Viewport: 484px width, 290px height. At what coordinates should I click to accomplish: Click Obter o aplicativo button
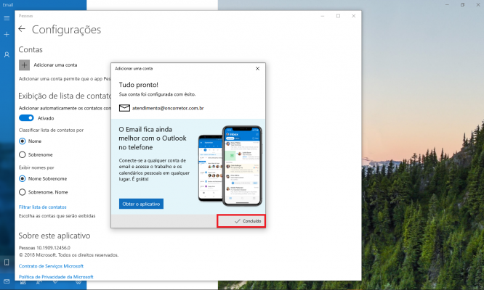(141, 204)
